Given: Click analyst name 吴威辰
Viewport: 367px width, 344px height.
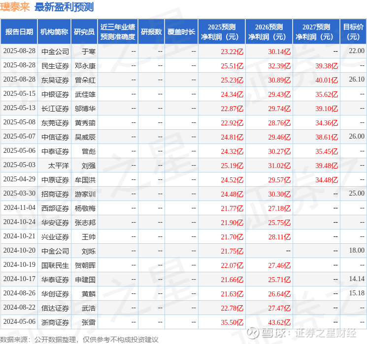Looking at the screenshot, I should click(x=85, y=137).
